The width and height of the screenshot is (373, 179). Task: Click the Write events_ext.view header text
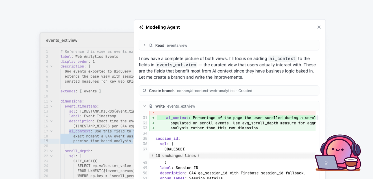(x=175, y=106)
